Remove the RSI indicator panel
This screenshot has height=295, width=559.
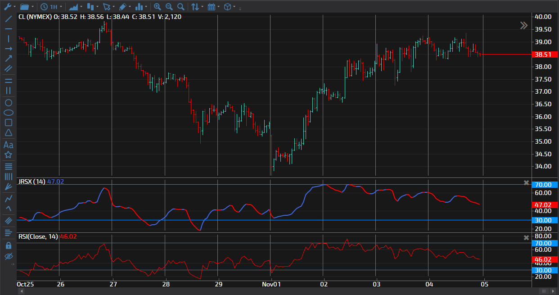point(526,238)
